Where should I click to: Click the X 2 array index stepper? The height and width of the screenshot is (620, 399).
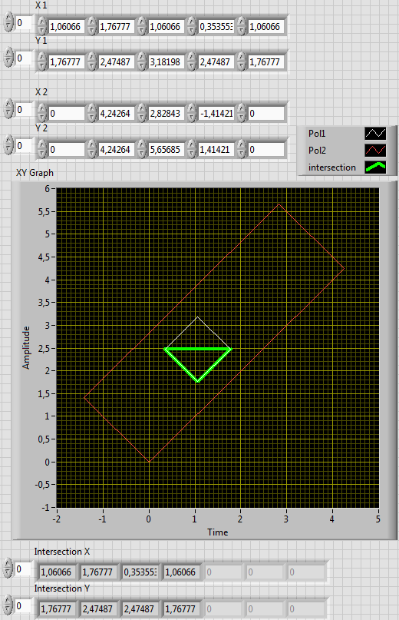click(x=8, y=109)
